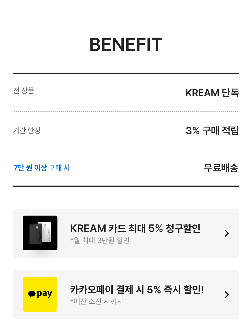252x326 pixels.
Task: Click the yellow Kakao Pay logo
Action: pyautogui.click(x=40, y=294)
